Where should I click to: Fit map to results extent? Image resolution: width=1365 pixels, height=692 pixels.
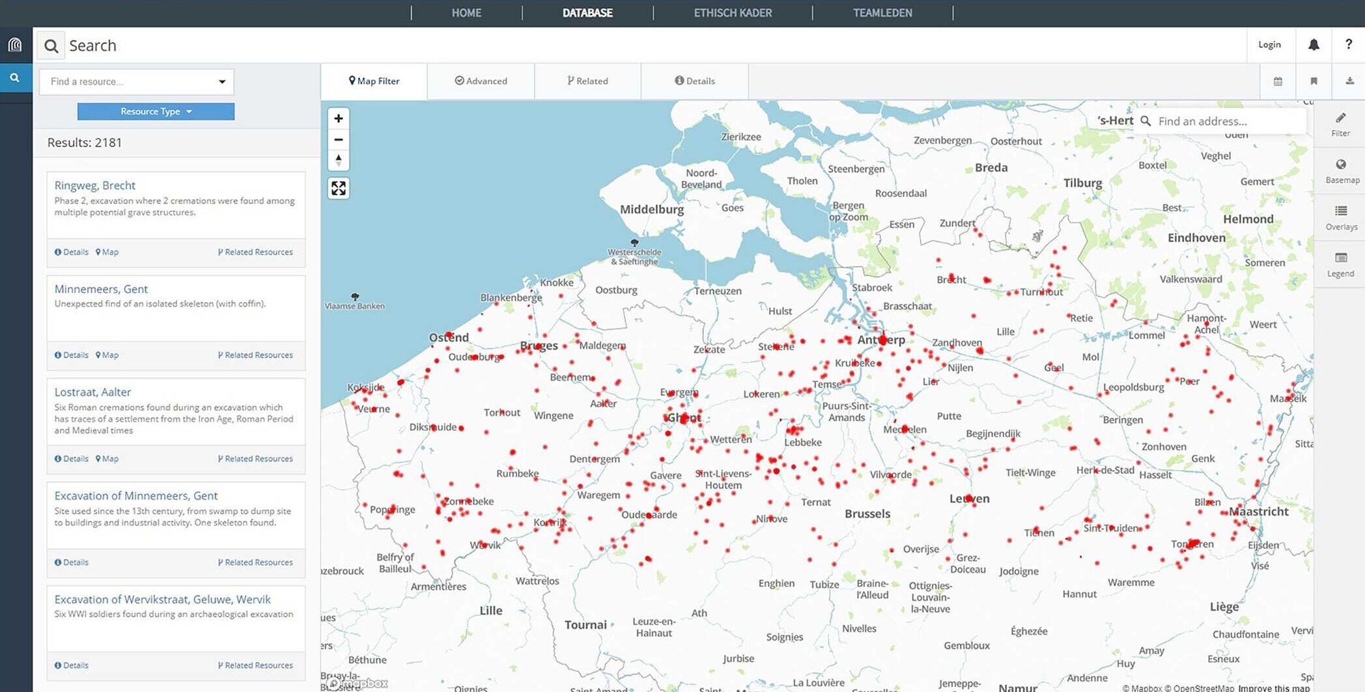click(x=339, y=188)
